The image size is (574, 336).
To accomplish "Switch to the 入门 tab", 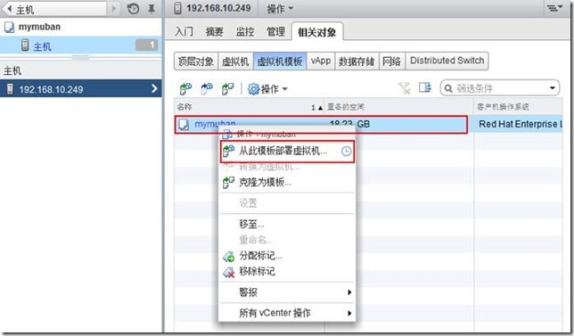I will click(184, 31).
